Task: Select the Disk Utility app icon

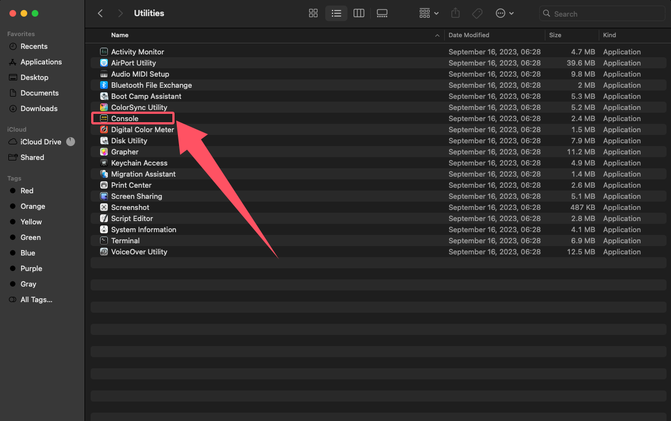Action: [x=104, y=141]
